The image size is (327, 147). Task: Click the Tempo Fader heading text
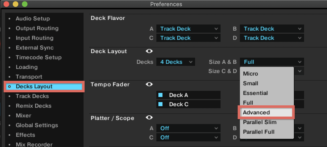110,84
